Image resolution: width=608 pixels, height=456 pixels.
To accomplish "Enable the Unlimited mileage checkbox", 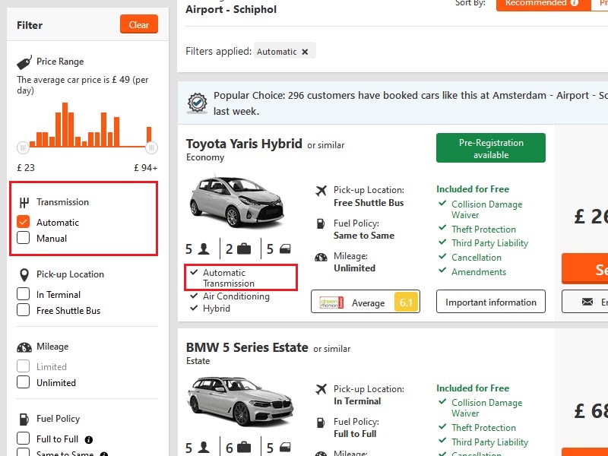I will pos(24,382).
